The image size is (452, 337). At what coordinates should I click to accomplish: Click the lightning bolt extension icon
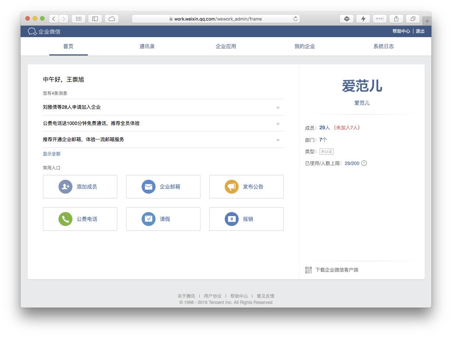click(x=363, y=19)
